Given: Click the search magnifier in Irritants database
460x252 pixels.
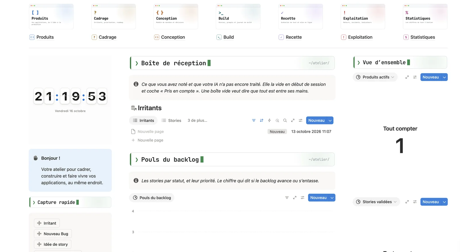Looking at the screenshot, I should pyautogui.click(x=285, y=120).
